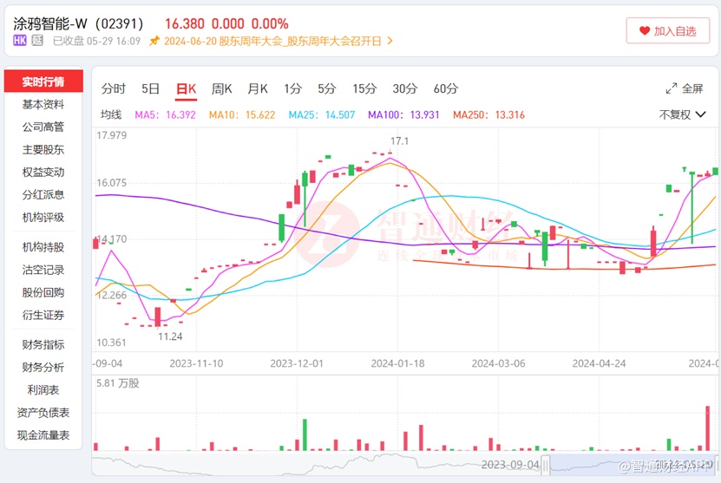Switch to the 月K tab

pyautogui.click(x=258, y=88)
